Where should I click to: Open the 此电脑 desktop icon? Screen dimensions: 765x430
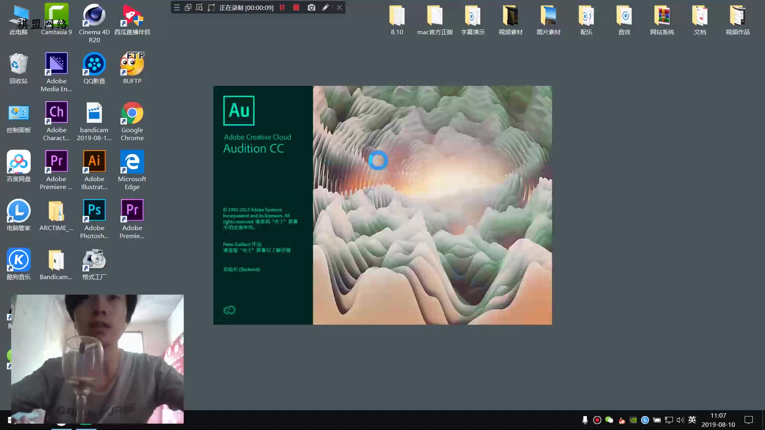click(18, 19)
